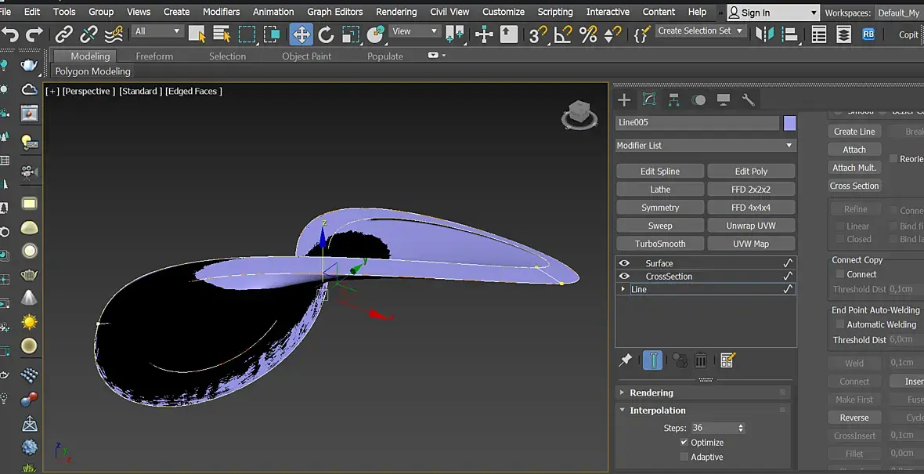
Task: Switch to the Utilities wrench panel
Action: 748,100
